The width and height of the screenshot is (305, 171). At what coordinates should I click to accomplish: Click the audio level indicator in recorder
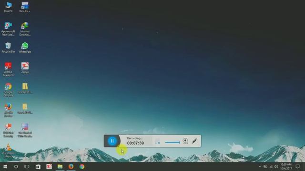pyautogui.click(x=158, y=141)
